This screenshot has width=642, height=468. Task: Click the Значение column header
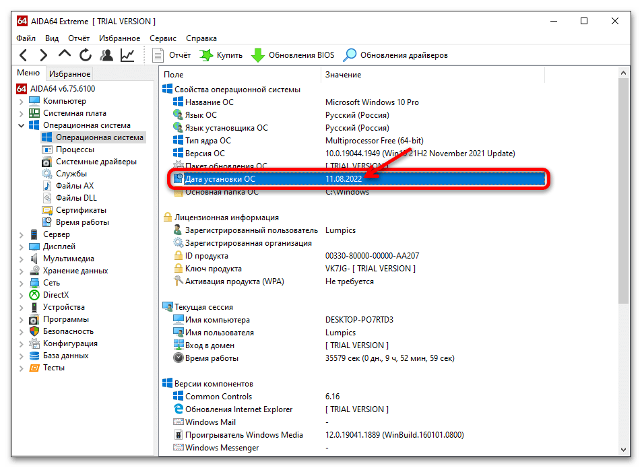point(433,75)
